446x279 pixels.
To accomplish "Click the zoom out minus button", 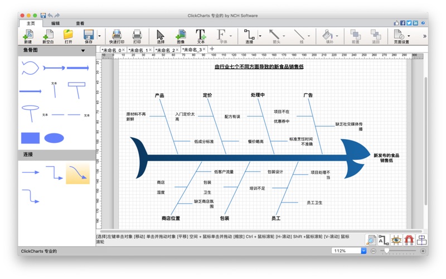I will pyautogui.click(x=374, y=251).
